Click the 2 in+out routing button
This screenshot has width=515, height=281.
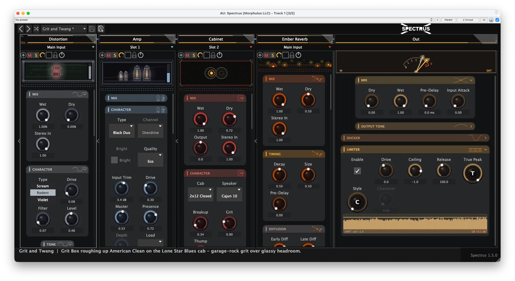pos(468,20)
